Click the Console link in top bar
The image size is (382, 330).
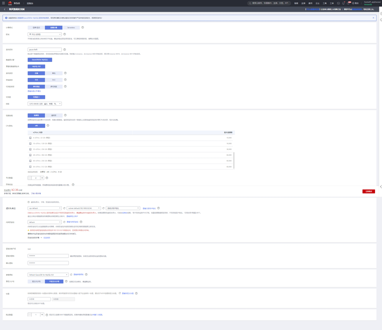30,4
